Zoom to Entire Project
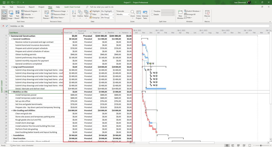Viewport: 272px width, 147px height. point(139,15)
